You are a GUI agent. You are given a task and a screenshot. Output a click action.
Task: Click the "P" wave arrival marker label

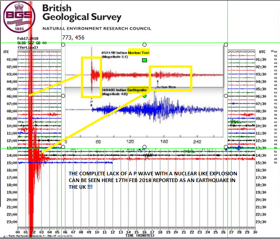[x=91, y=102]
